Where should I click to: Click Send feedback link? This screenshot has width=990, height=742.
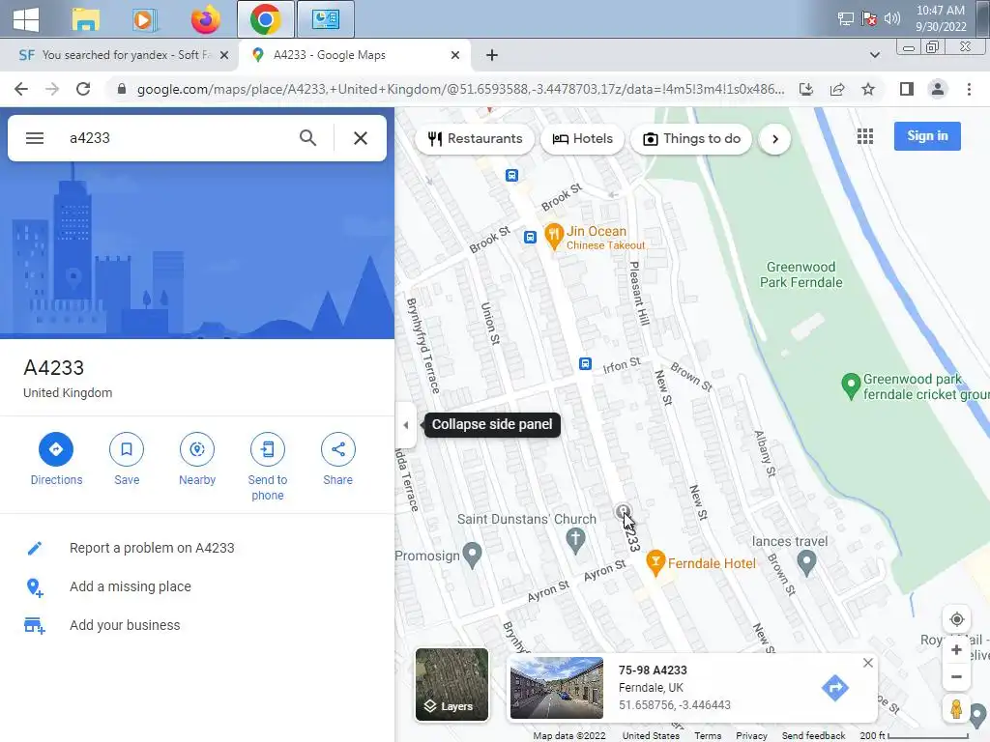click(x=813, y=735)
